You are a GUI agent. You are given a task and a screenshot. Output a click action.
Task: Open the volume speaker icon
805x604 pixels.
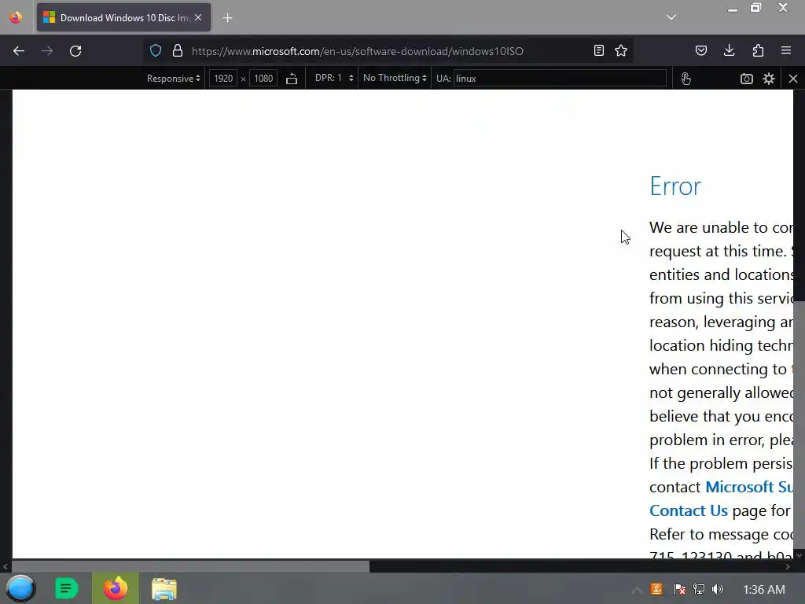pos(718,589)
